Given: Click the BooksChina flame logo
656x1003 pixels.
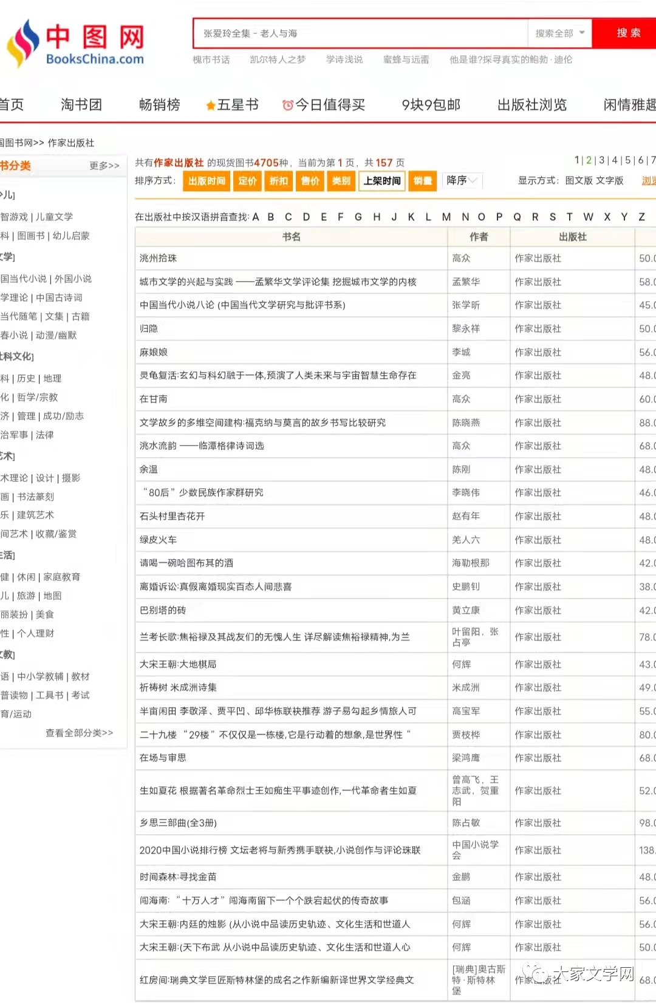Looking at the screenshot, I should pyautogui.click(x=22, y=42).
